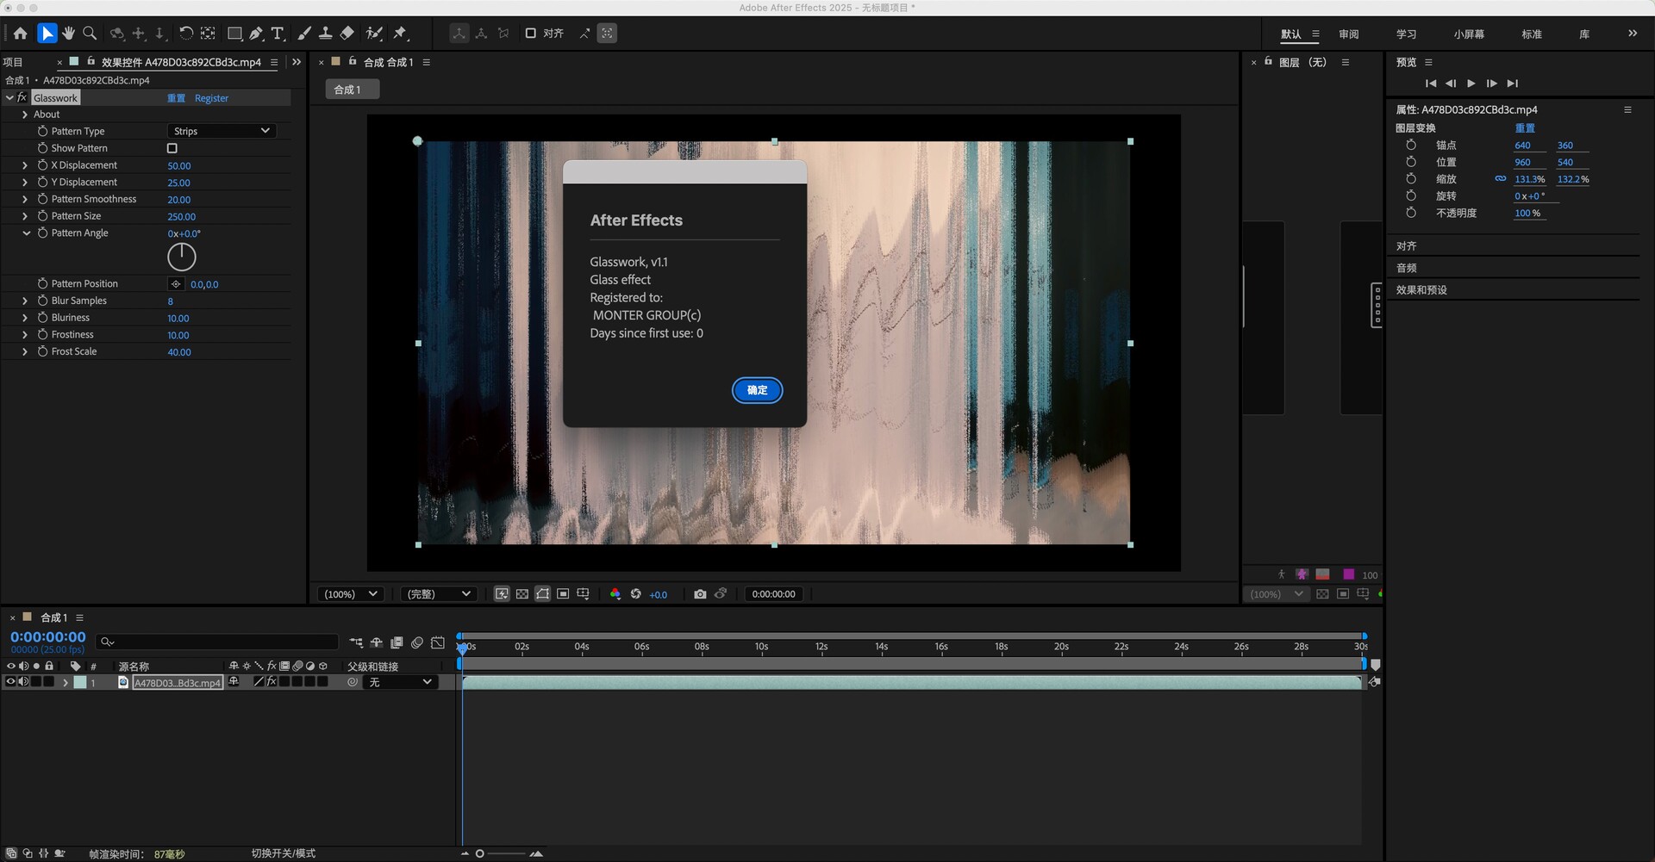Image resolution: width=1655 pixels, height=862 pixels.
Task: Open the viewer zoom (100%) dropdown
Action: pyautogui.click(x=350, y=594)
